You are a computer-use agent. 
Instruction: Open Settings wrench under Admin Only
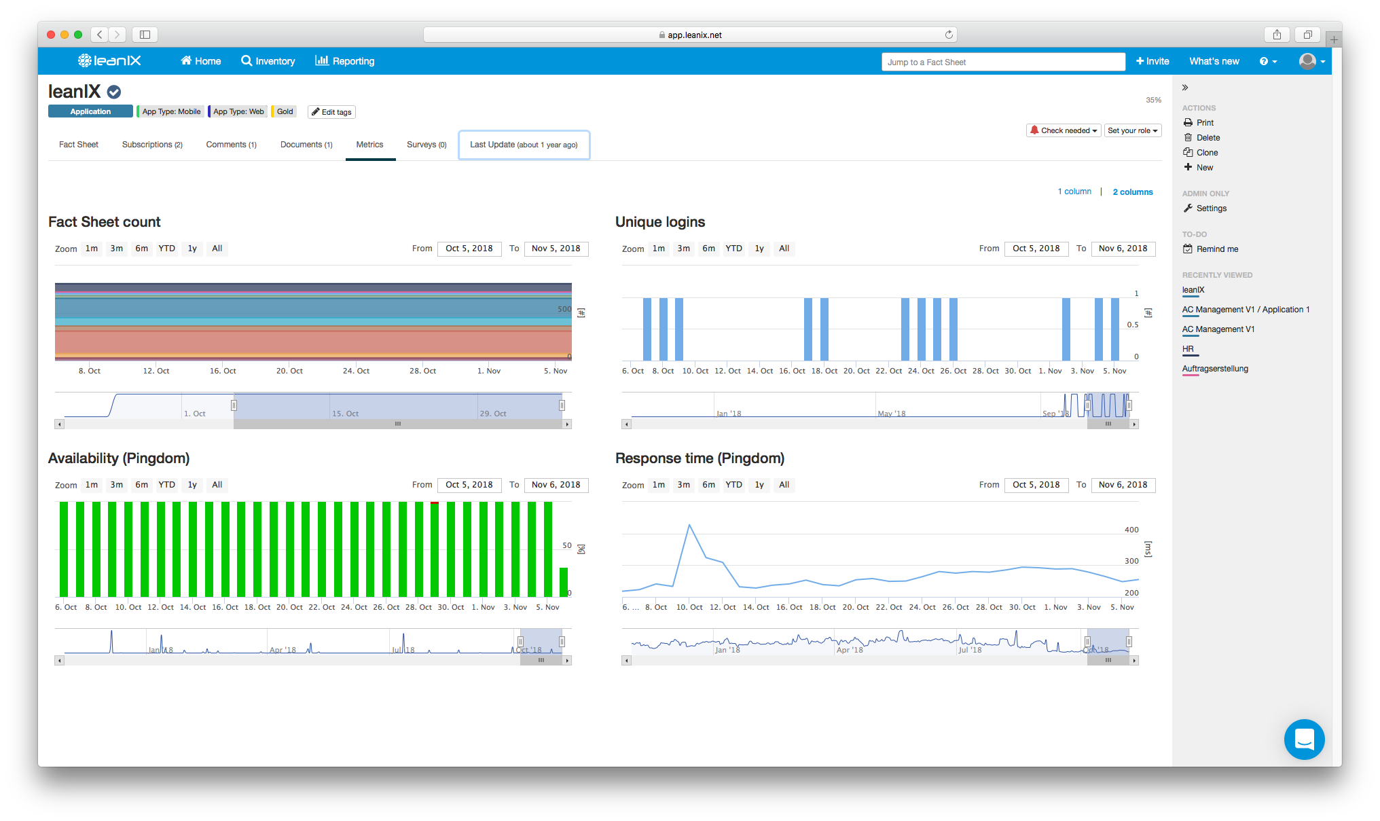click(x=1188, y=208)
